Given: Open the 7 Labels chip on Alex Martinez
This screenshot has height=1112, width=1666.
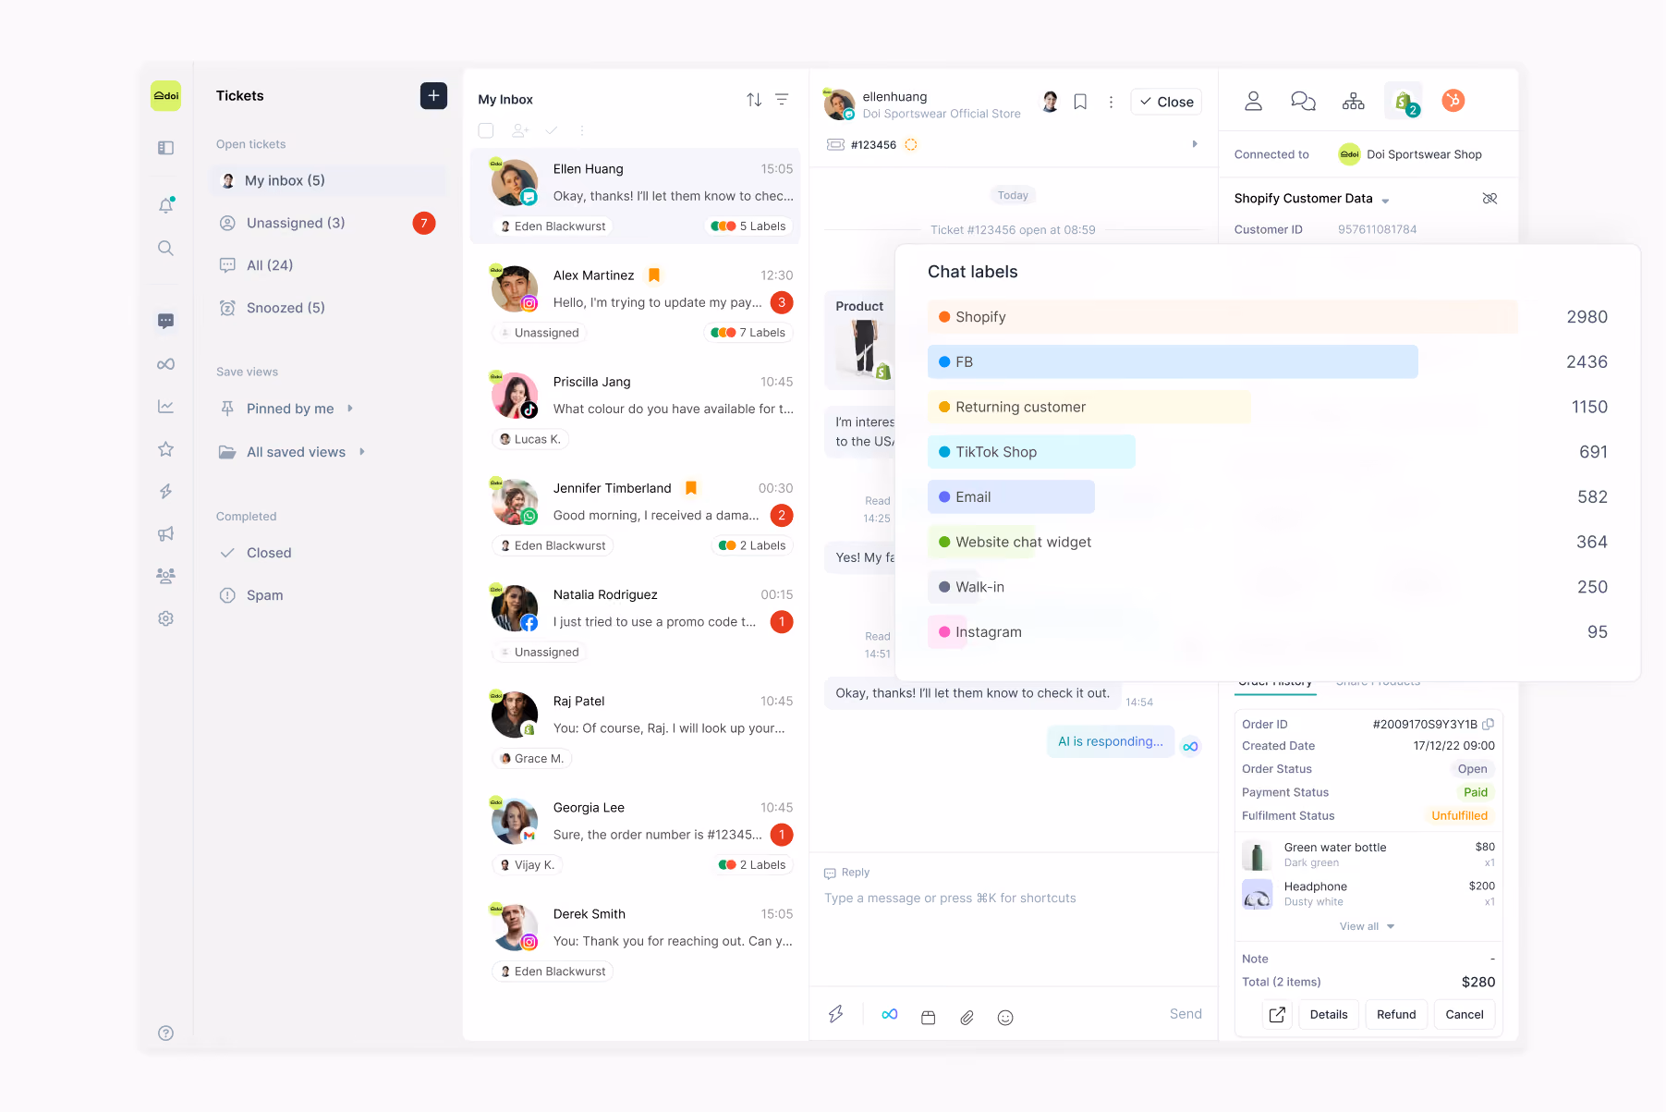Looking at the screenshot, I should [748, 333].
